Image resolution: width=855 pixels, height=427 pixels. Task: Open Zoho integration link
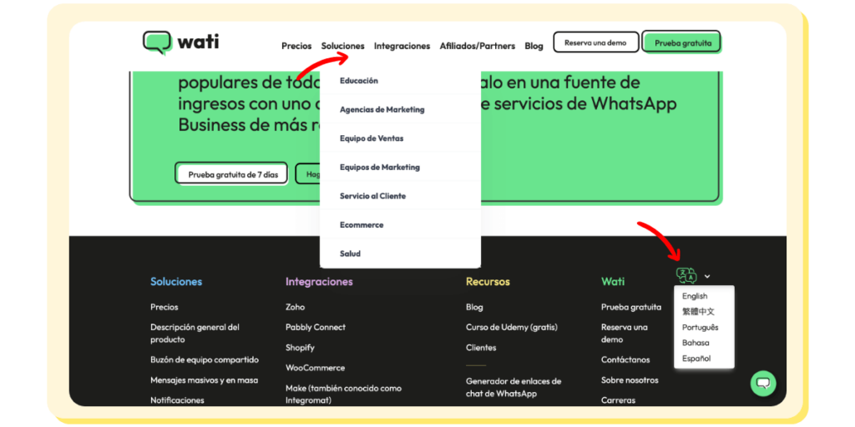coord(295,307)
